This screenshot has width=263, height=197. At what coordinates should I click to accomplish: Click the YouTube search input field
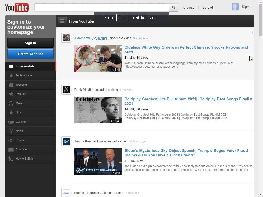tap(102, 7)
